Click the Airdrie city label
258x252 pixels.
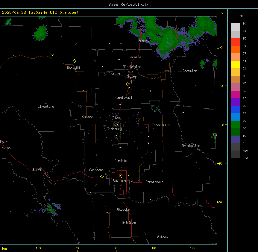[x=121, y=161]
